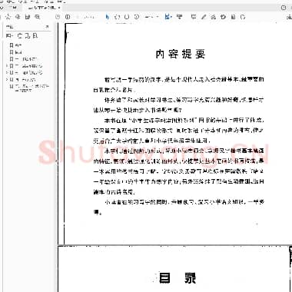Click the magnifier search icon in toolbar

point(37,17)
